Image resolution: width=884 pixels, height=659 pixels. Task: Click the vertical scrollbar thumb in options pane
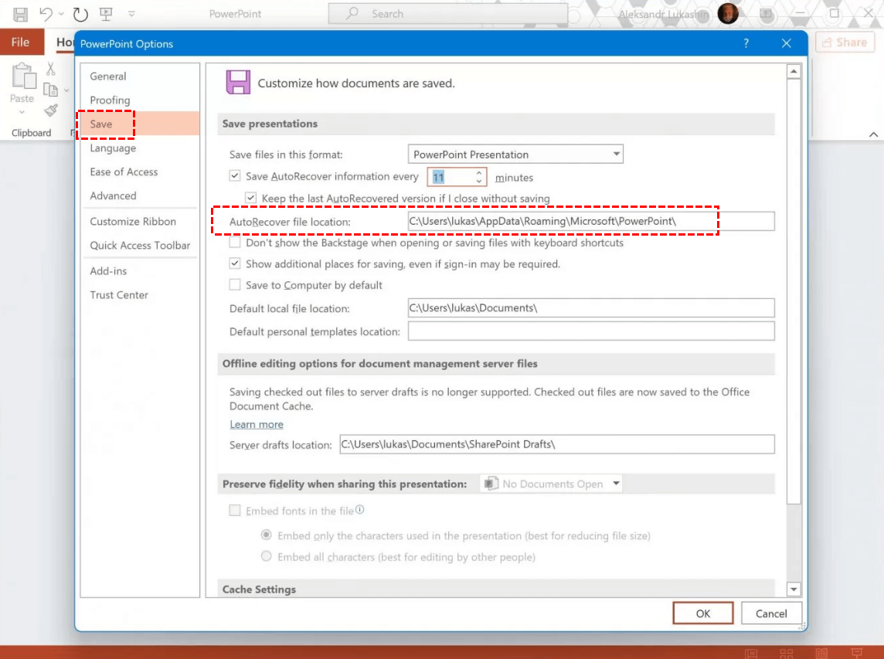pos(794,291)
